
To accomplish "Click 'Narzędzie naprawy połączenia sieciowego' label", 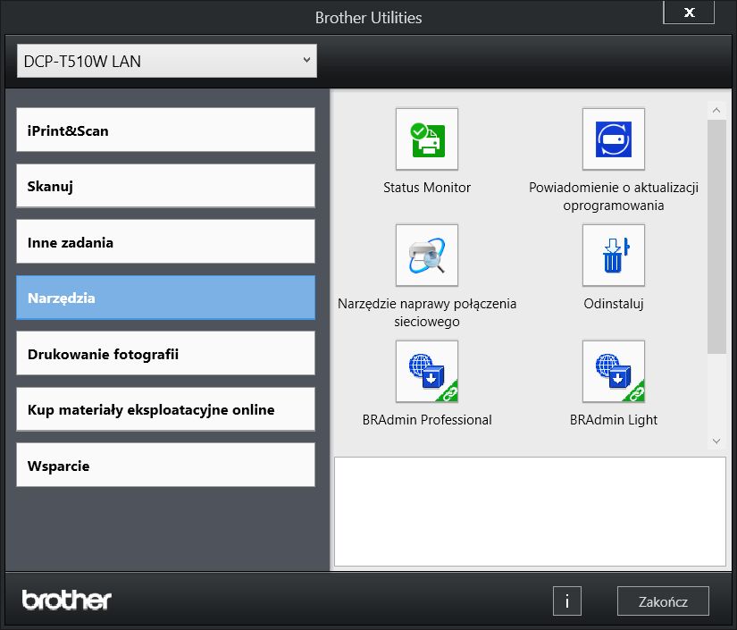I will (x=427, y=313).
